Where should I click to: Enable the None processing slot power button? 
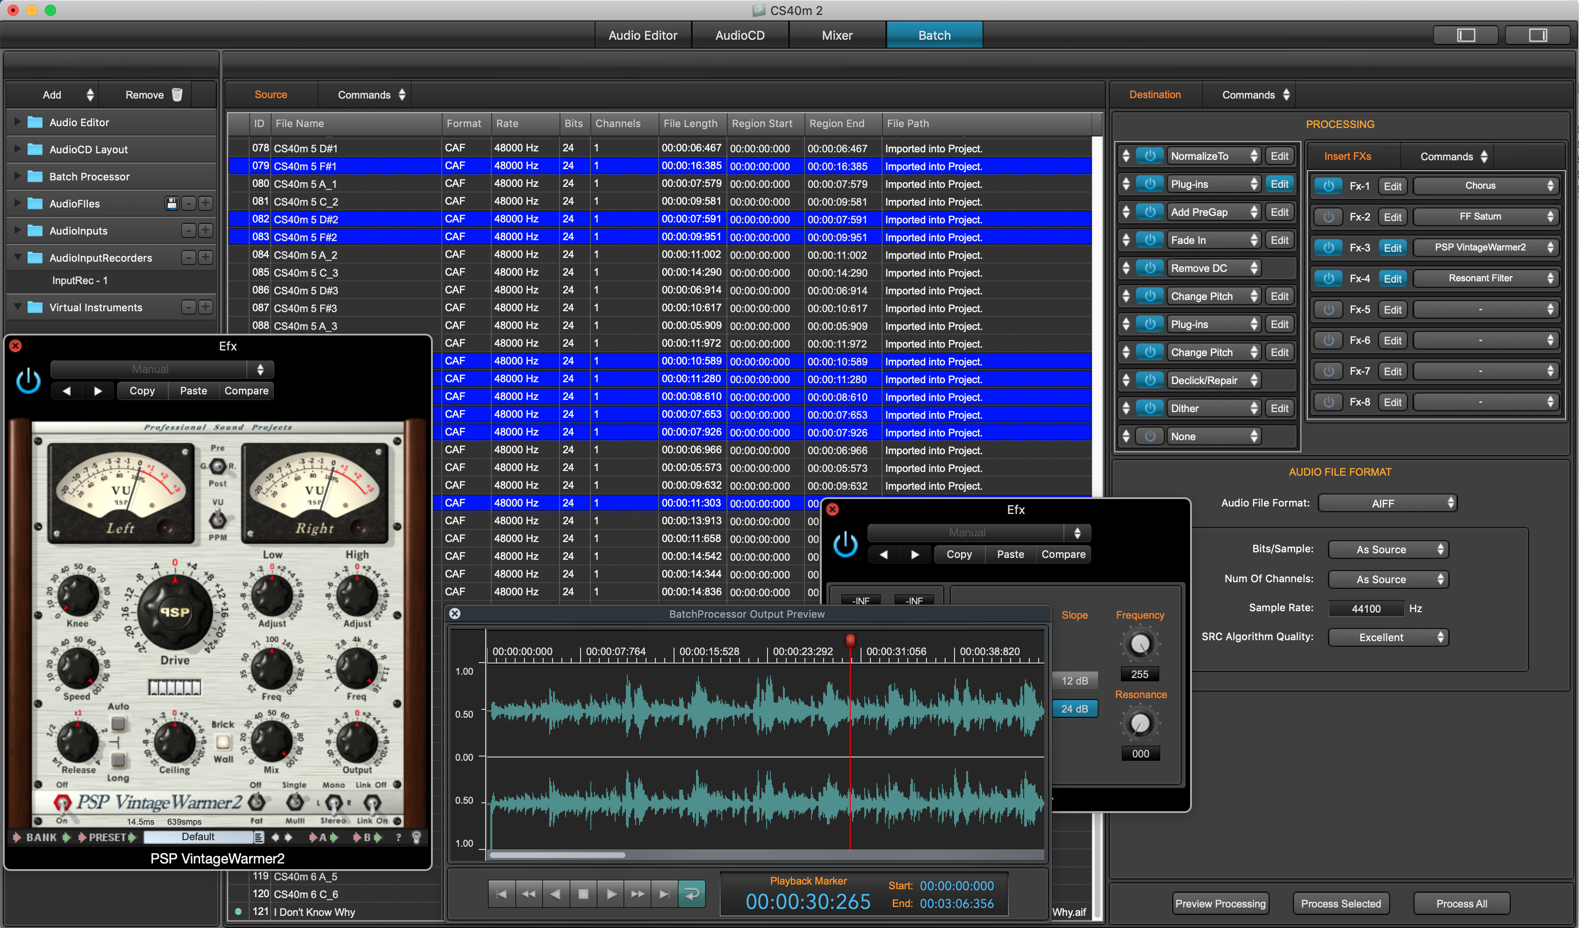point(1150,436)
